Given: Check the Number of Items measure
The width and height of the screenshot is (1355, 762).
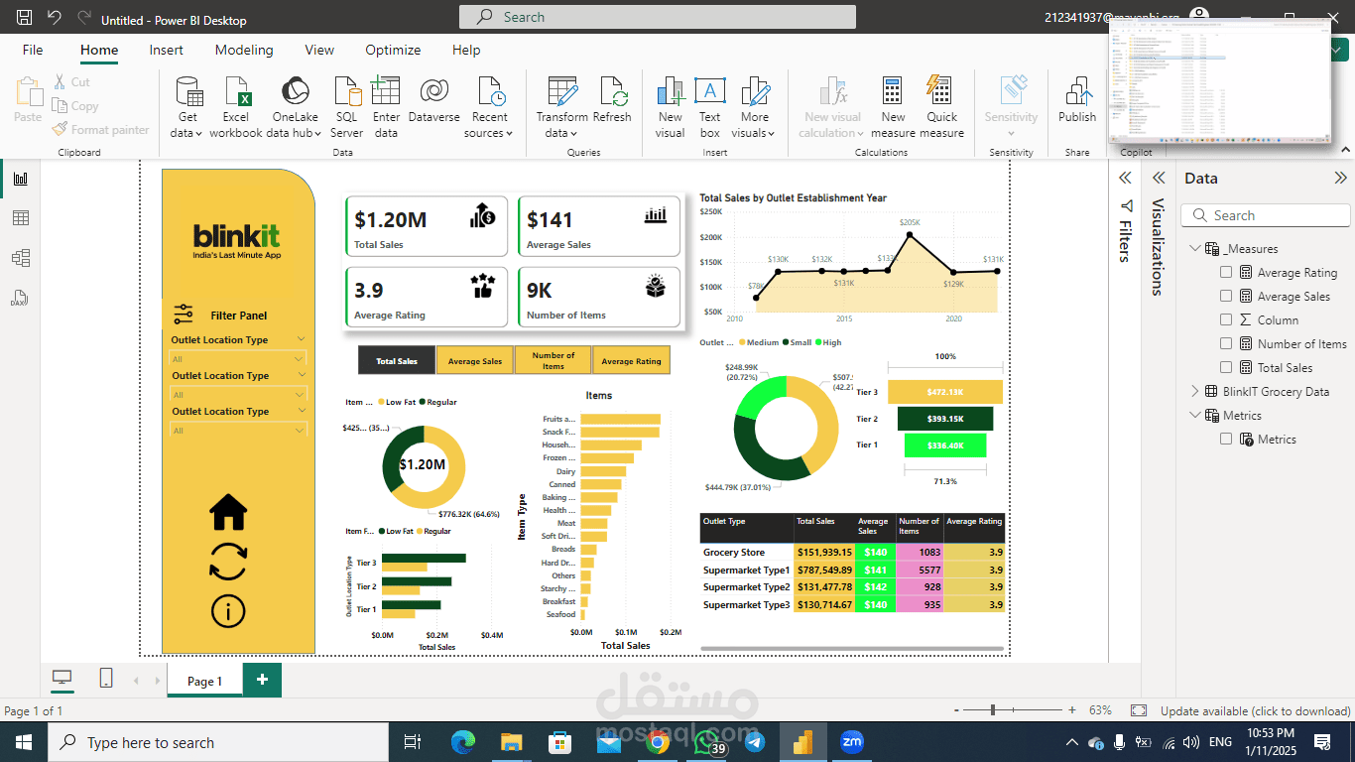Looking at the screenshot, I should [1227, 343].
